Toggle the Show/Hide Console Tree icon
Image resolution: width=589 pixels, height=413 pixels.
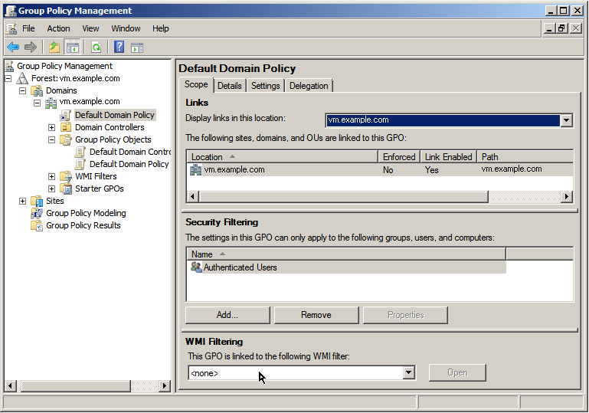[72, 48]
